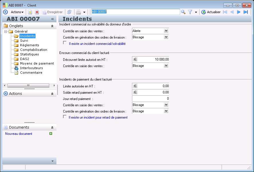Click Solde retard paiement value field
This screenshot has height=172, width=254.
pos(150,92)
